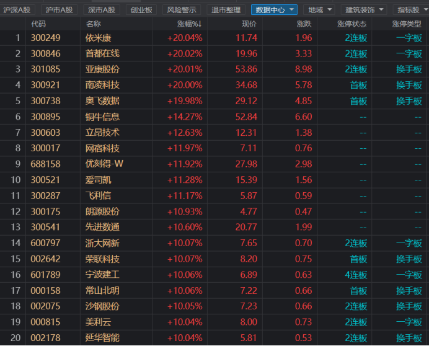The width and height of the screenshot is (429, 346).
Task: Select the price 19.96 cell
Action: pyautogui.click(x=246, y=54)
